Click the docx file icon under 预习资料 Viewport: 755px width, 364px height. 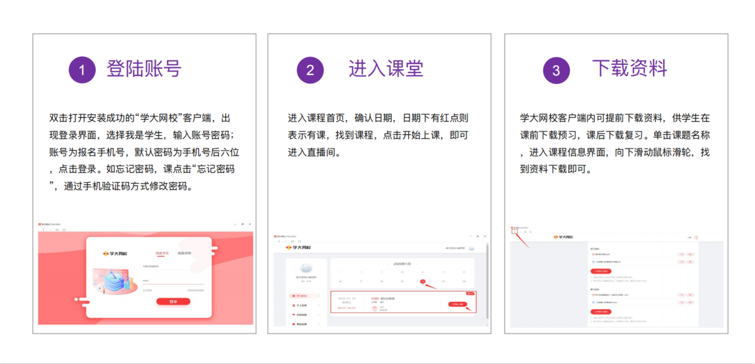point(593,262)
